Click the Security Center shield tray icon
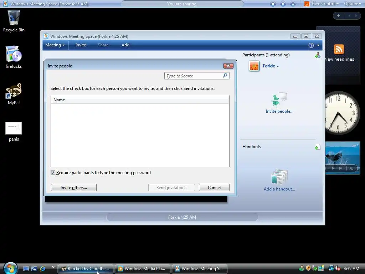Image resolution: width=365 pixels, height=274 pixels. [308, 268]
